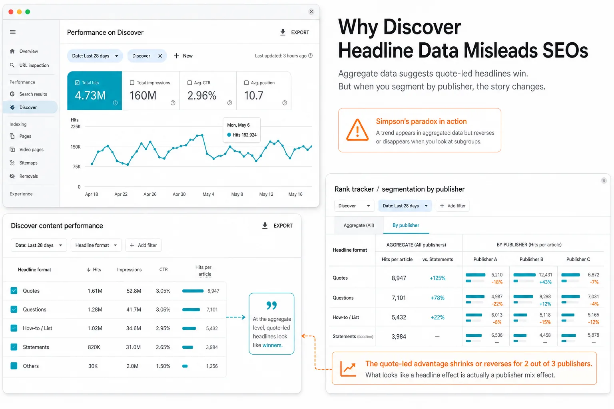The image size is (614, 409).
Task: Open the Headline format dropdown
Action: 96,245
